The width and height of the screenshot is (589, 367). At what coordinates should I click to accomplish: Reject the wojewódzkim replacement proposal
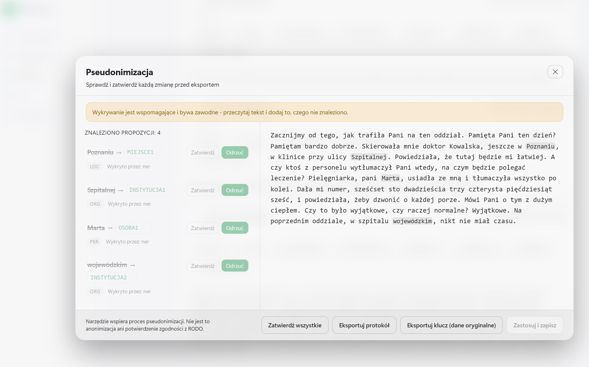click(235, 266)
